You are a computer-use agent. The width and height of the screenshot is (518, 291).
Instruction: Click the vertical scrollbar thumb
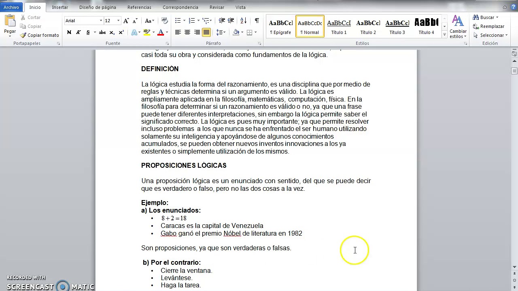pos(514,71)
